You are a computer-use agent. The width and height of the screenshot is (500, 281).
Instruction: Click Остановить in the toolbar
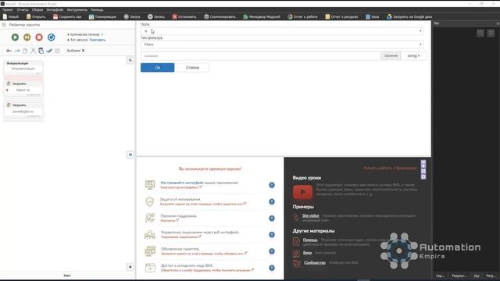184,16
